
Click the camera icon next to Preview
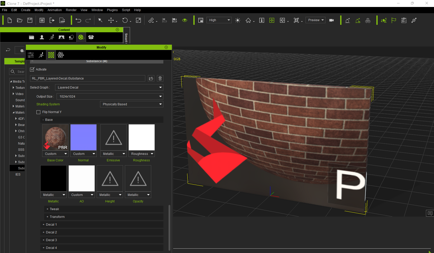pyautogui.click(x=332, y=20)
